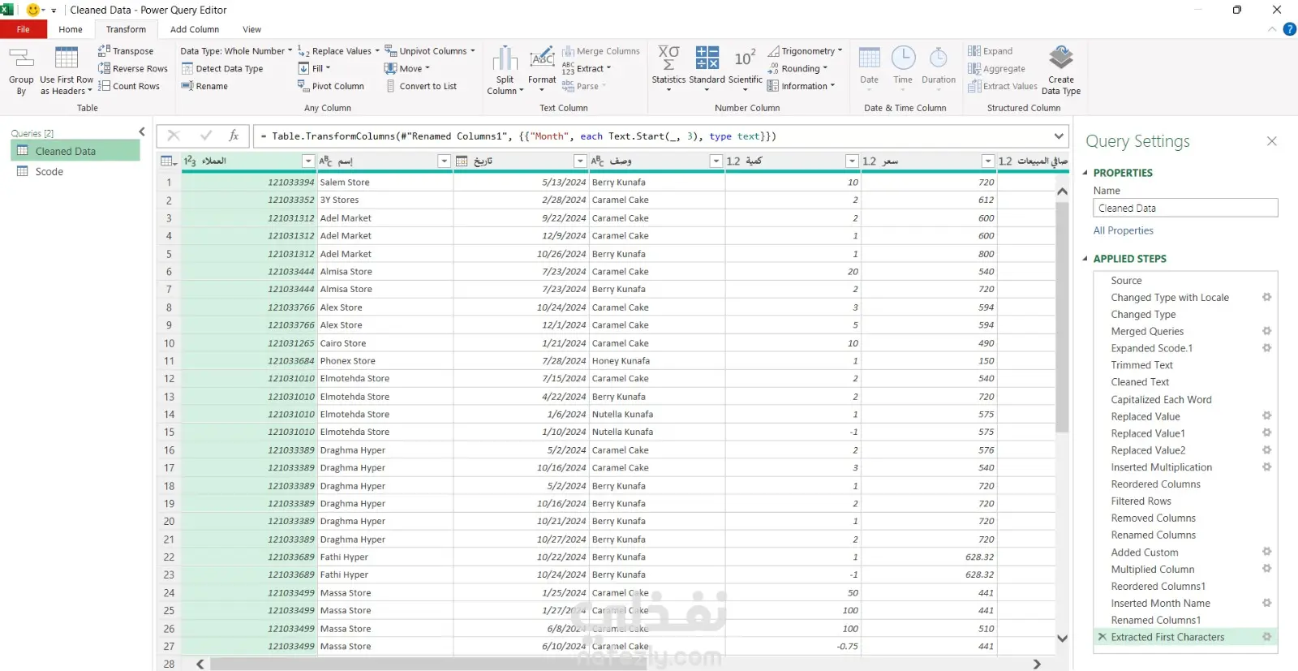1298x671 pixels.
Task: Open the All Properties link
Action: tap(1123, 230)
